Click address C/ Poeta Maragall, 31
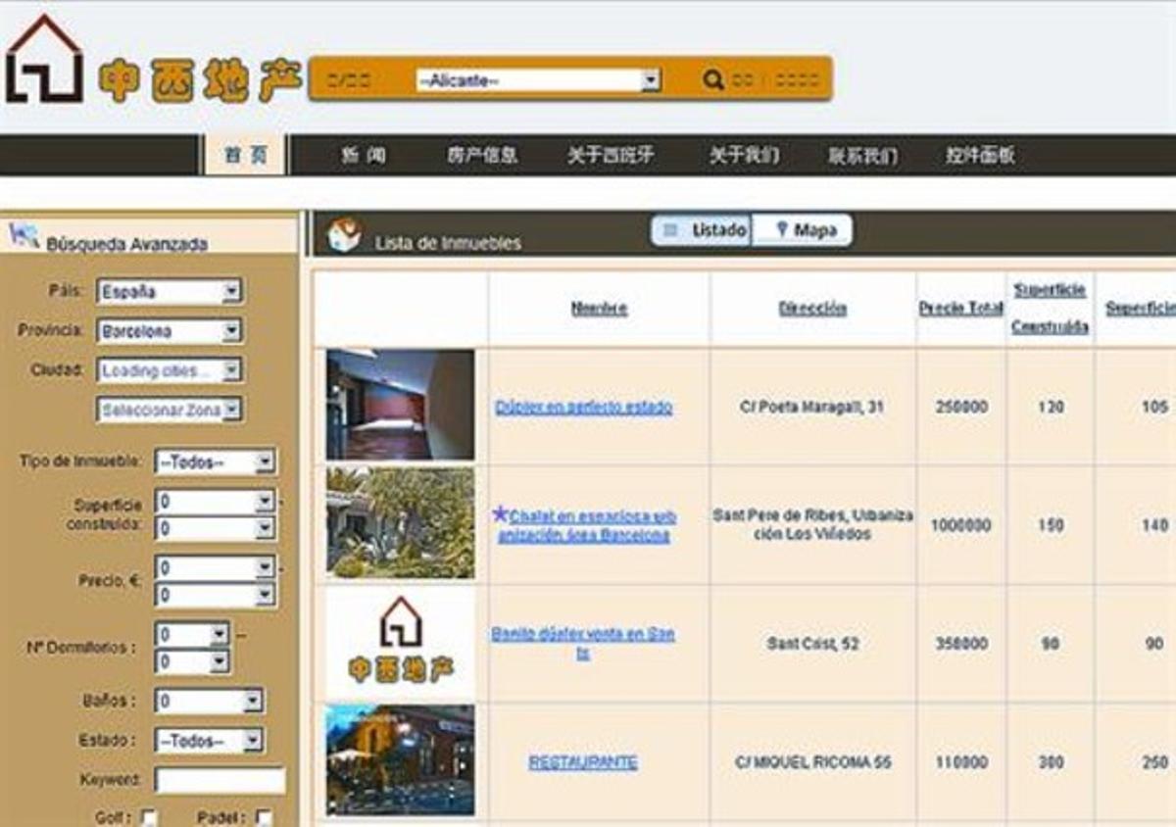1176x827 pixels. pos(812,407)
